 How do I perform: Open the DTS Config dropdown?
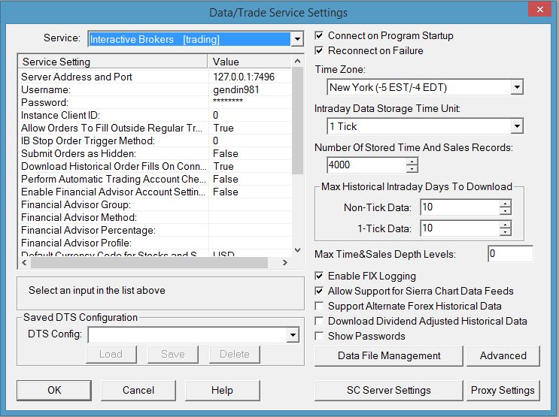point(293,335)
